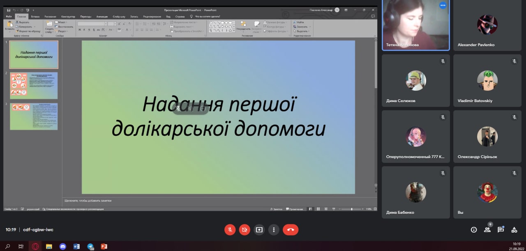The image size is (526, 251).
Task: Switch to the Конструктор (Design) ribbon tab
Action: 68,16
